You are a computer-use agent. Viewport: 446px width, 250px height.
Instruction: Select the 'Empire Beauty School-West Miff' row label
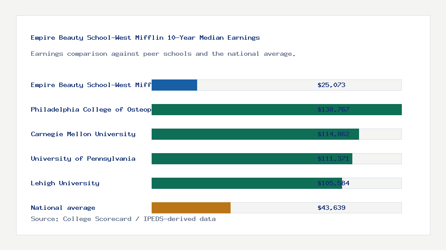click(91, 85)
